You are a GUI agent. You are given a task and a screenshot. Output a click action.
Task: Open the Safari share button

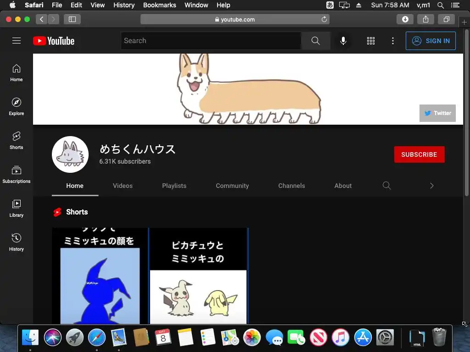[x=425, y=19]
